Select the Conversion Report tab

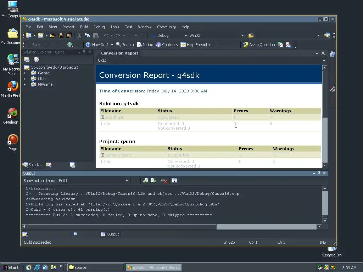coord(119,53)
